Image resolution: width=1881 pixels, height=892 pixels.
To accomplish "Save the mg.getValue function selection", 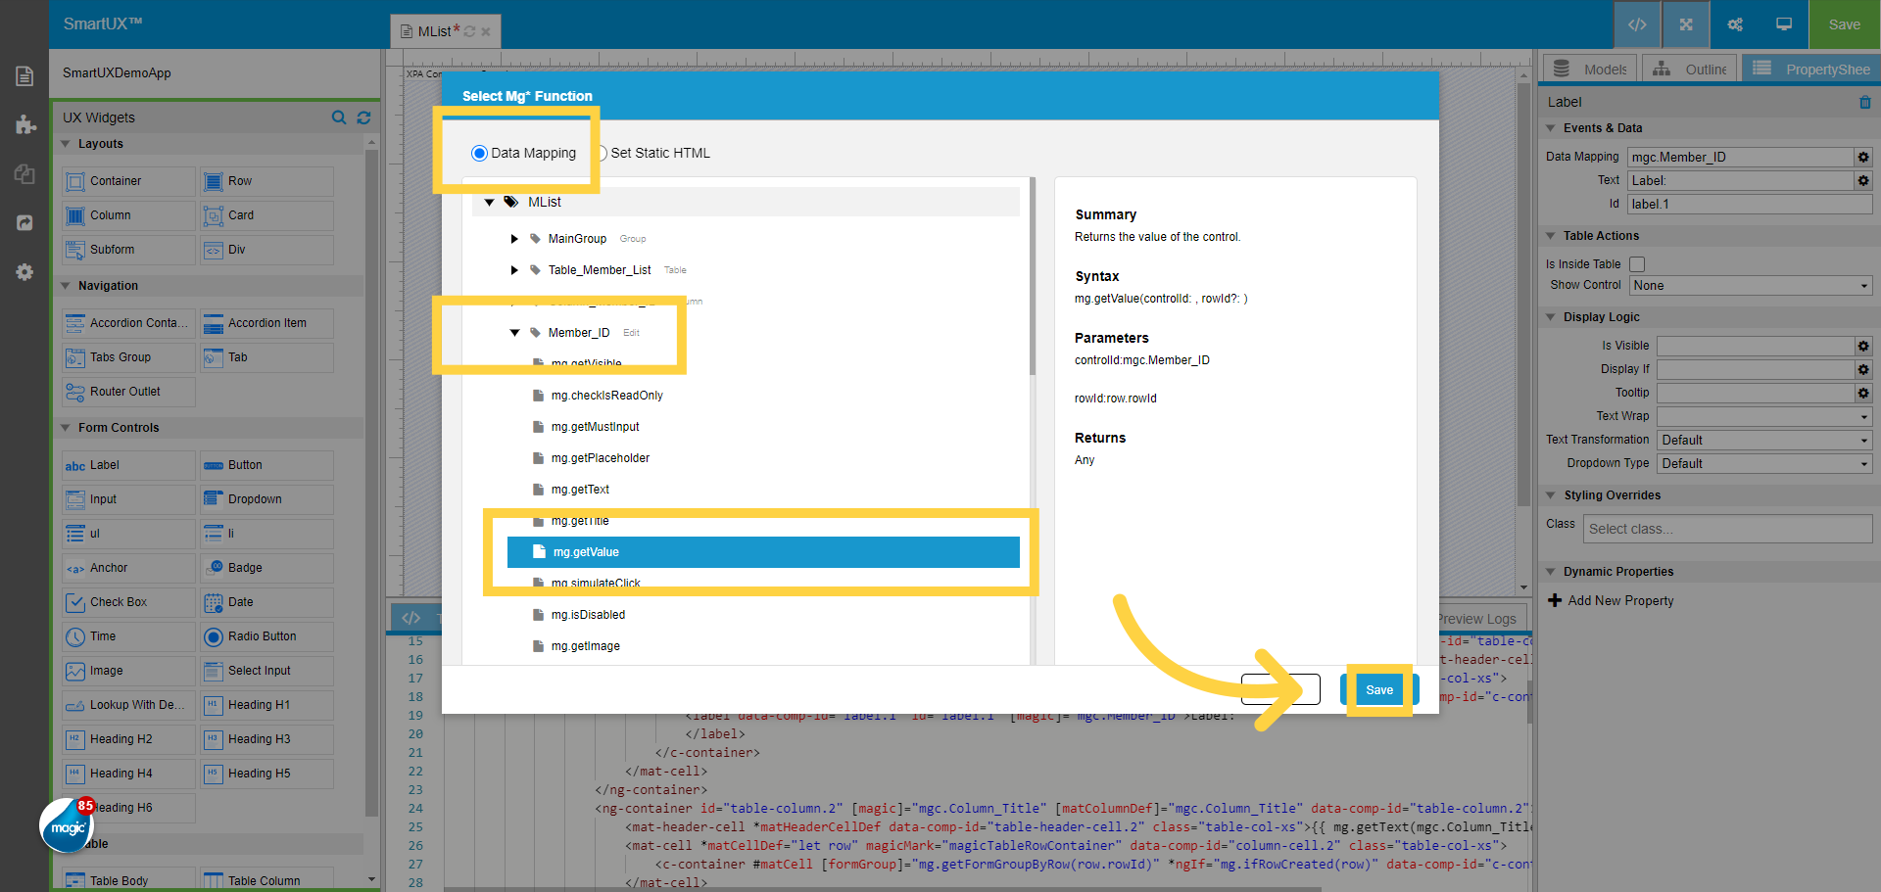I will (1379, 689).
